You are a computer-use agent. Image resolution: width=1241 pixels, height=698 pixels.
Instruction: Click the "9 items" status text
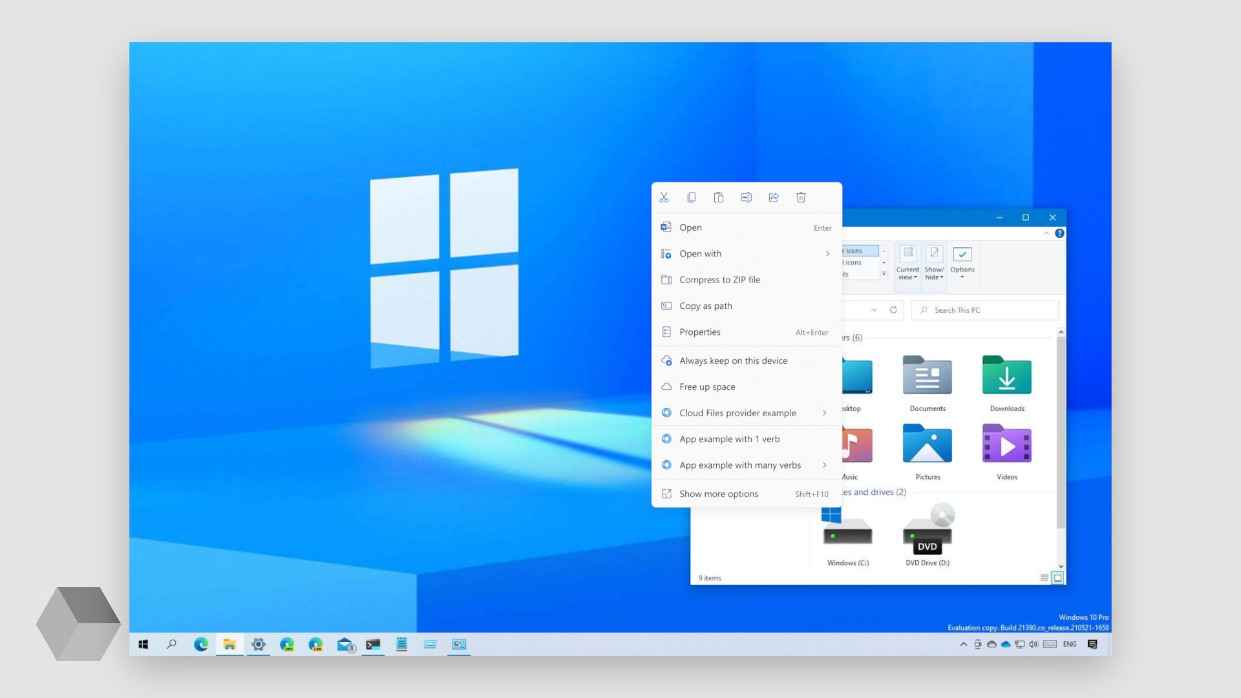[710, 578]
